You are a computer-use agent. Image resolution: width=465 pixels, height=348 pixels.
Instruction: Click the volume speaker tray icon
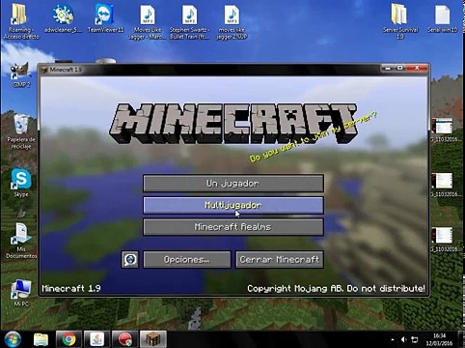click(404, 339)
